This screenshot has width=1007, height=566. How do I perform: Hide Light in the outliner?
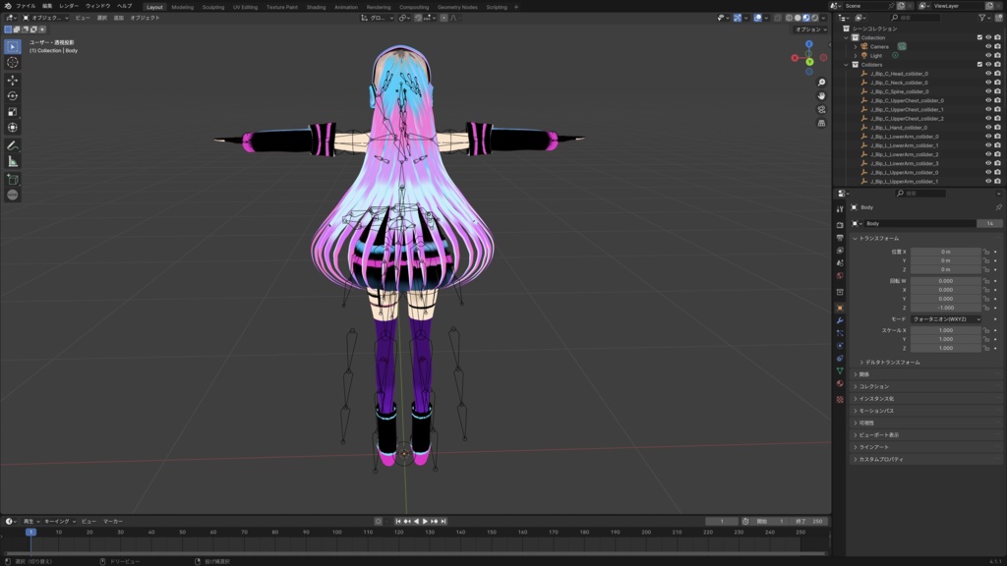click(x=988, y=56)
